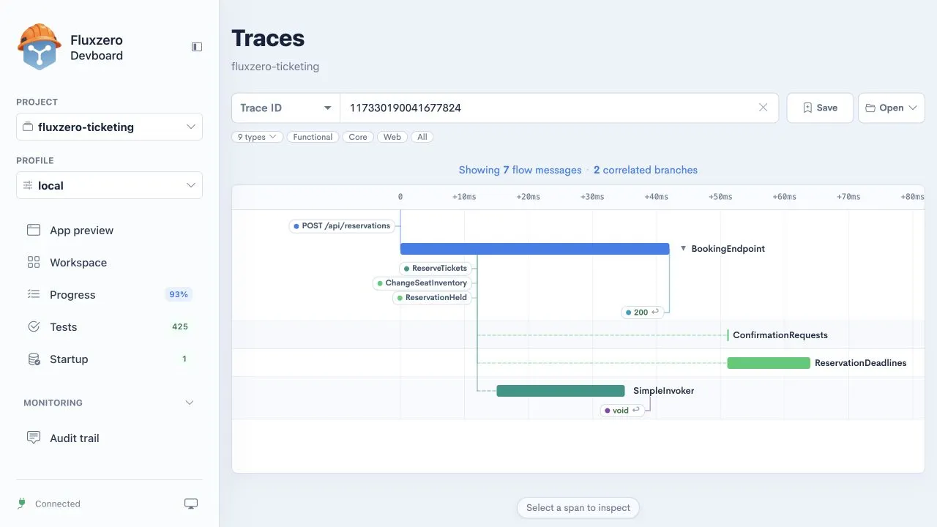Toggle the Functional filter chip
The height and width of the screenshot is (527, 937).
tap(313, 137)
